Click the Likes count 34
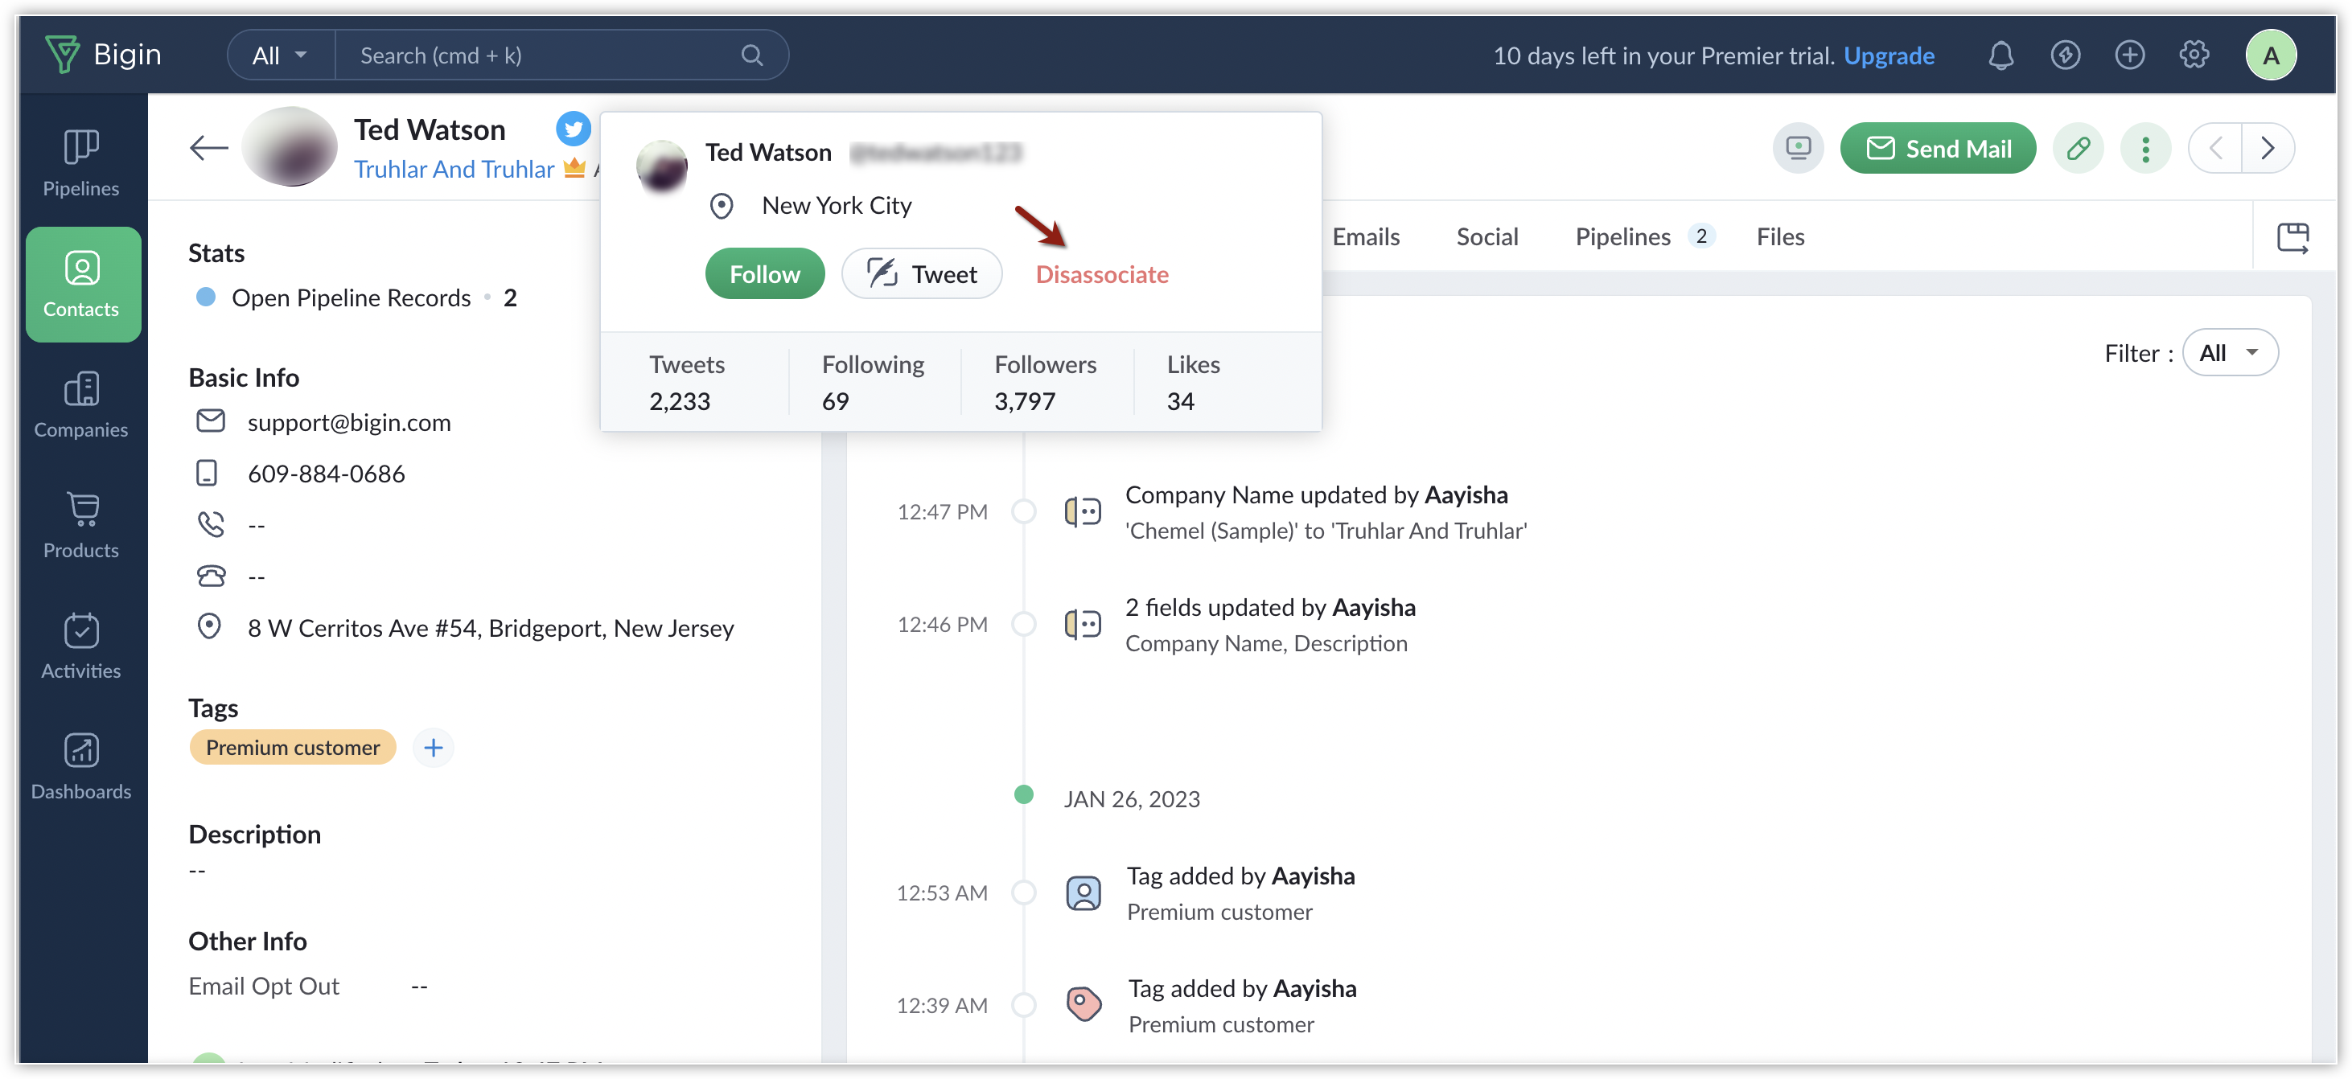The height and width of the screenshot is (1079, 2352). pyautogui.click(x=1181, y=400)
